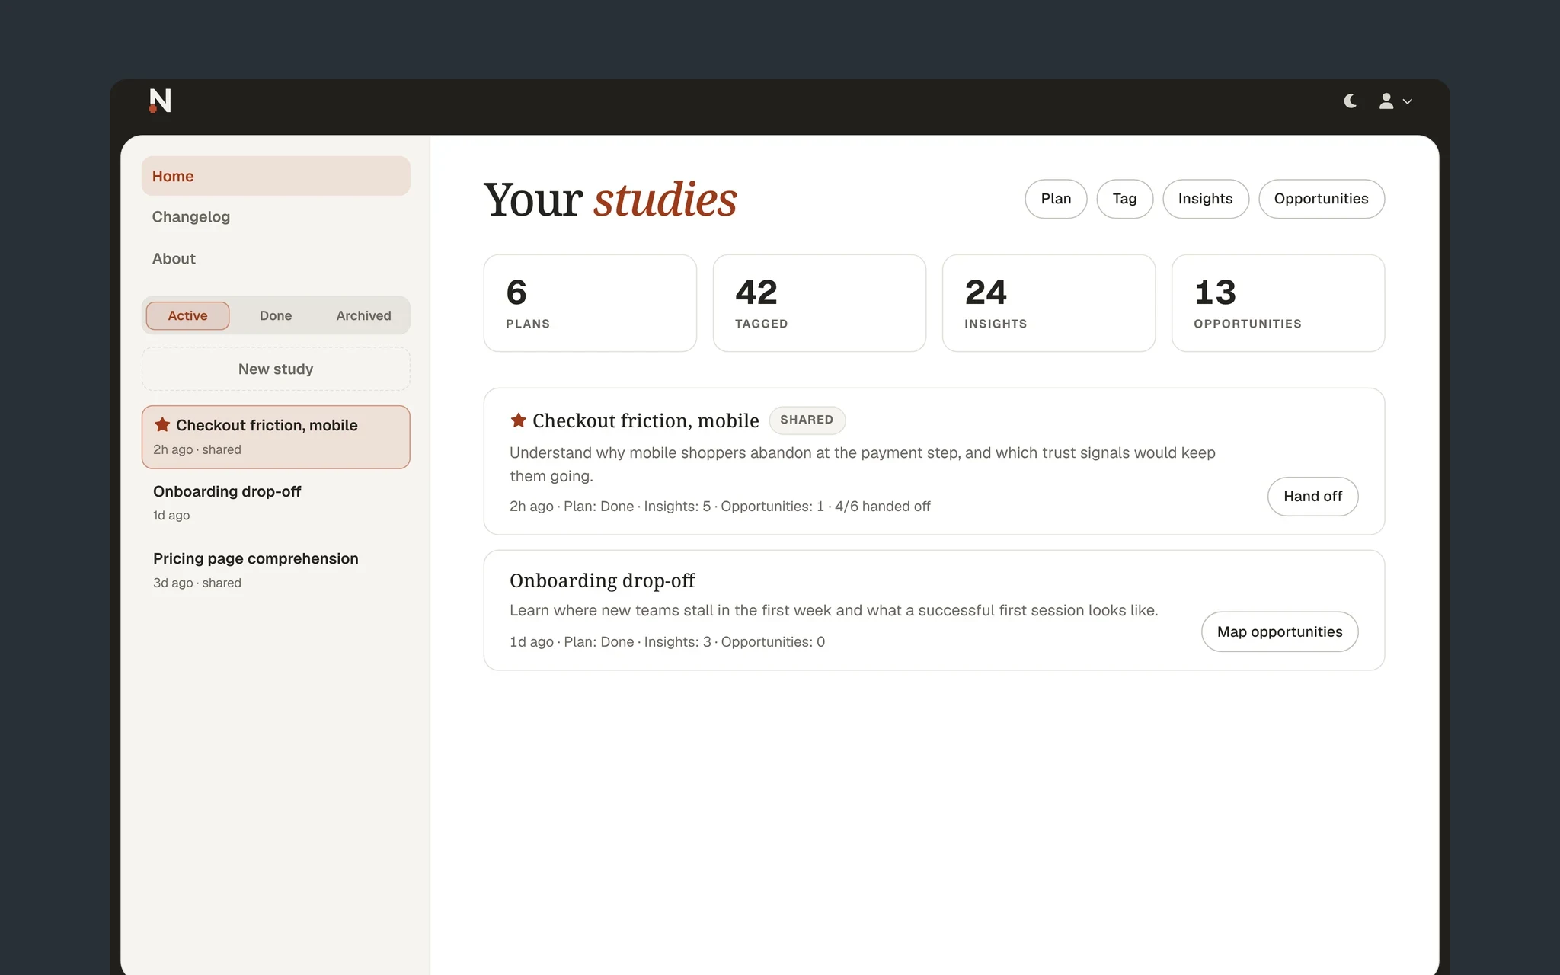Click the SHARED badge on Checkout friction
This screenshot has width=1560, height=975.
click(x=807, y=420)
